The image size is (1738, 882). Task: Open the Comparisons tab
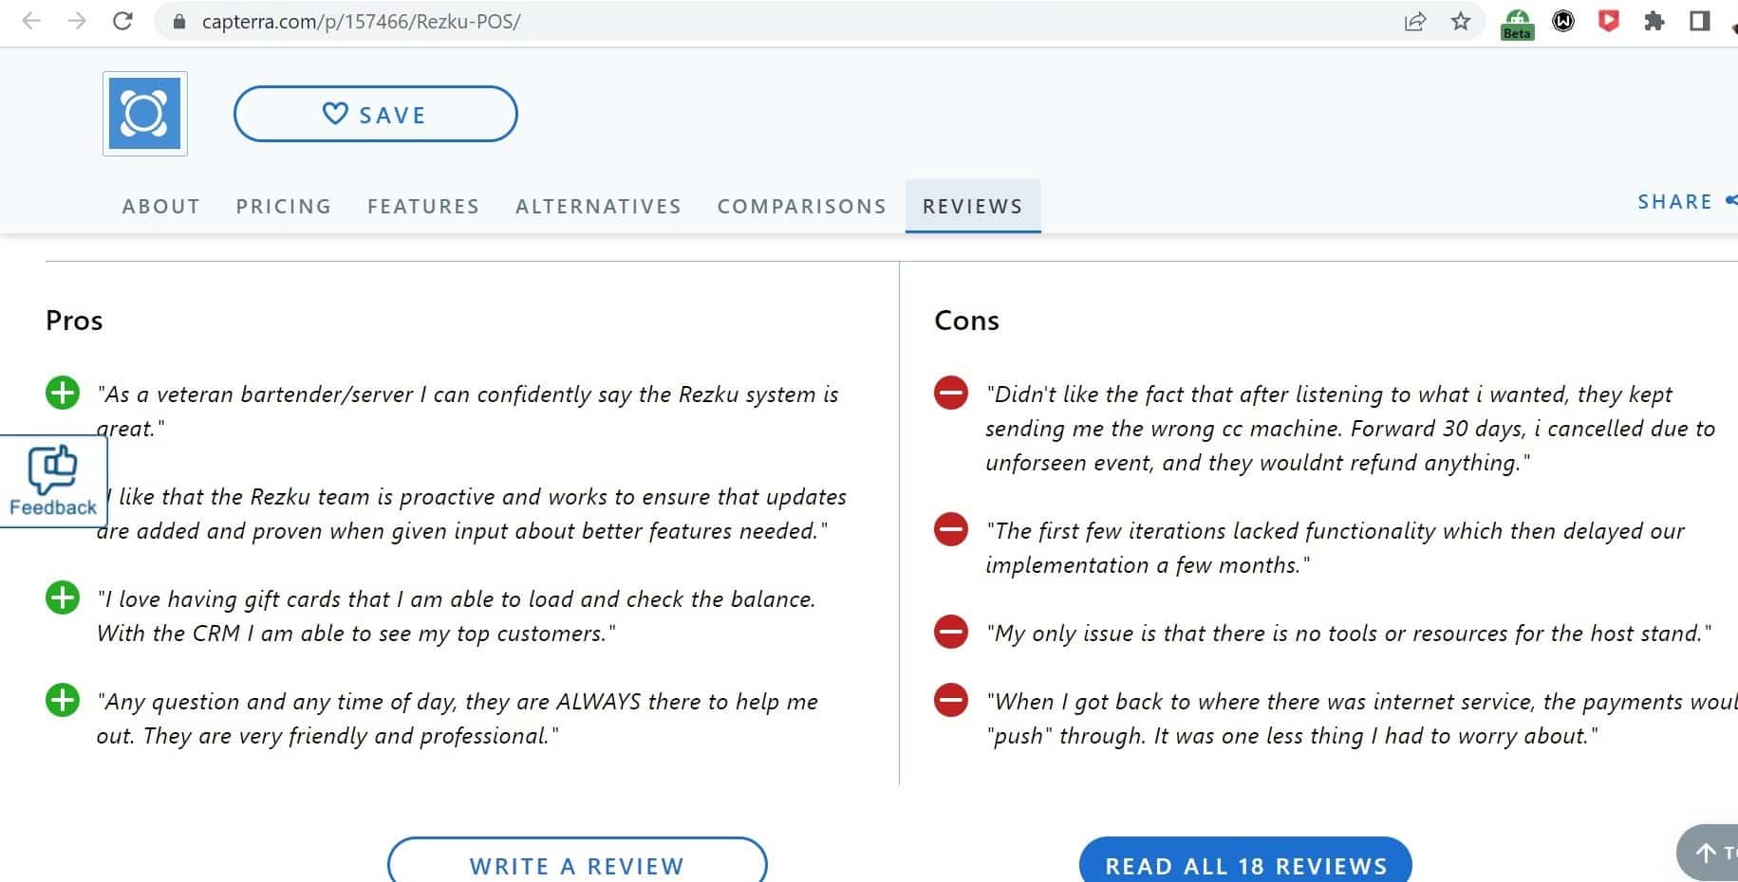pos(802,206)
